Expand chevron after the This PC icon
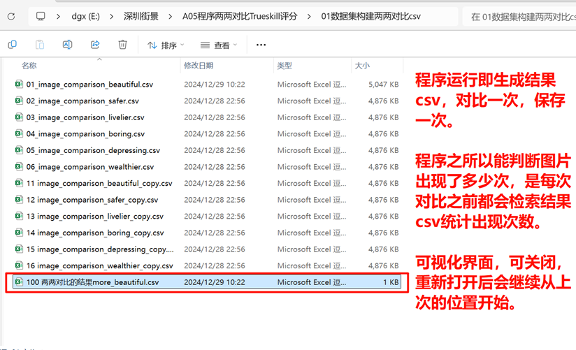 (58, 17)
